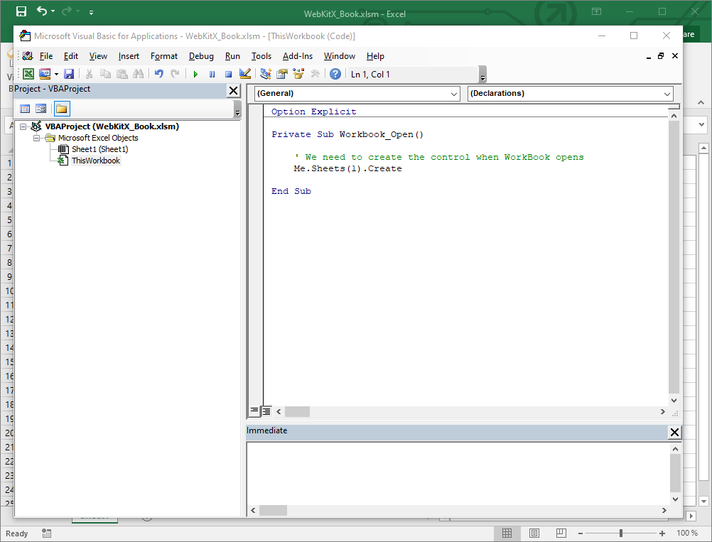The image size is (712, 542).
Task: Click the VBA editor app icon in menu bar
Action: [28, 56]
